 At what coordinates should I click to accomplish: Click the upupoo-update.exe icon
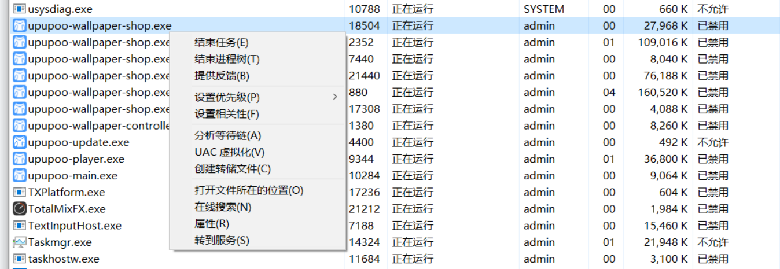(x=20, y=142)
